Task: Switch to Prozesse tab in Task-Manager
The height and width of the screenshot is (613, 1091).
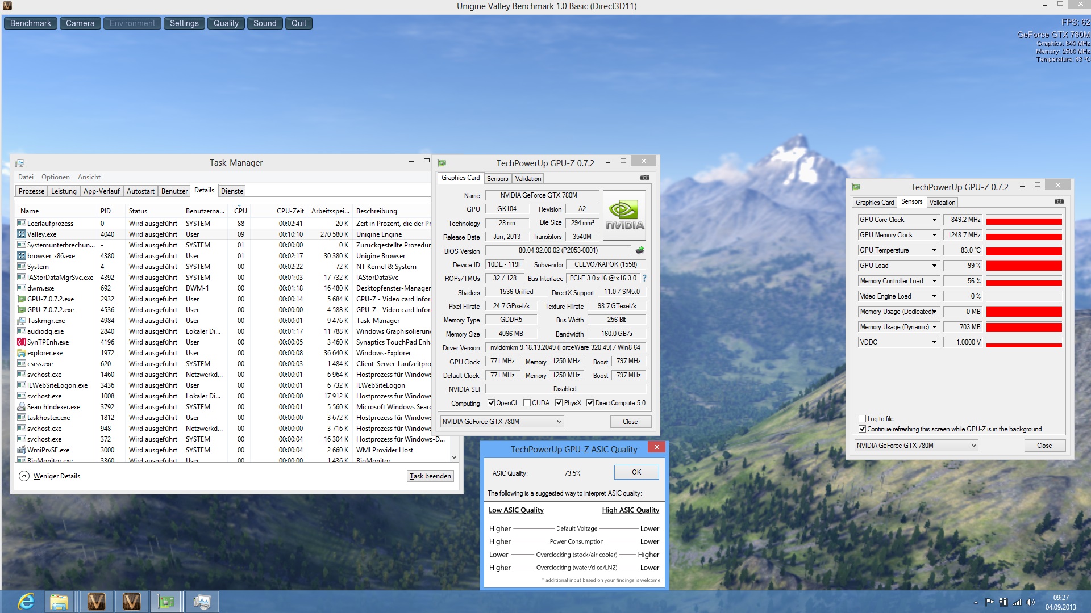Action: coord(31,191)
